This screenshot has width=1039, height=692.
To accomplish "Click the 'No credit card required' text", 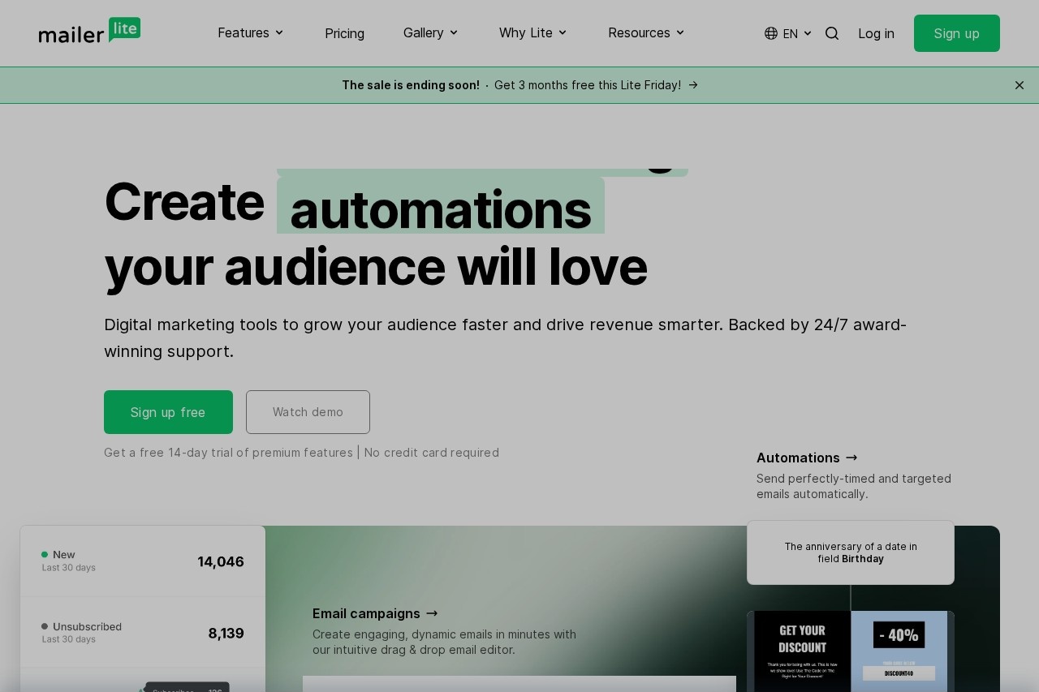I will pyautogui.click(x=432, y=453).
